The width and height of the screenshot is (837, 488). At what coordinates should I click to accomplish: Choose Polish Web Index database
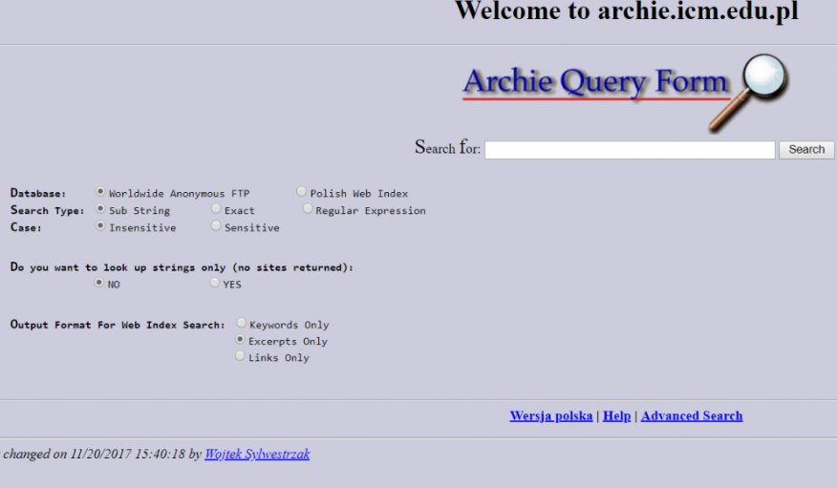click(302, 193)
